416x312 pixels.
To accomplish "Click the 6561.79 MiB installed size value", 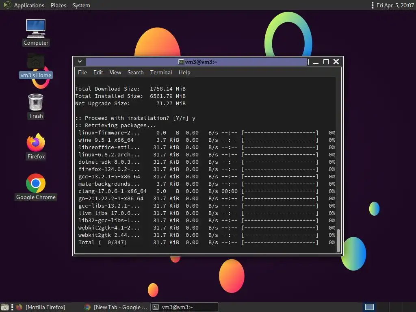I will tap(168, 96).
